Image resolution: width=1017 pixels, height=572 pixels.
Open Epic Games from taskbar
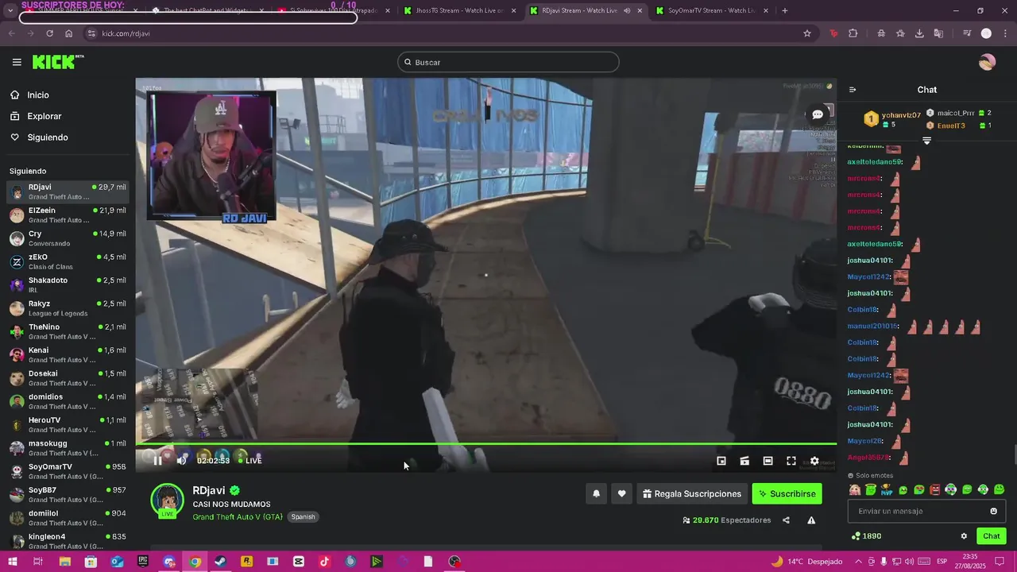142,562
